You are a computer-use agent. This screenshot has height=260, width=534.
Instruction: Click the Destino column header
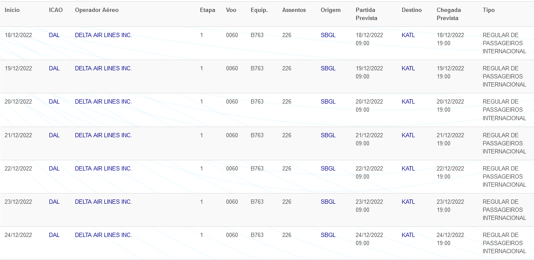(412, 10)
